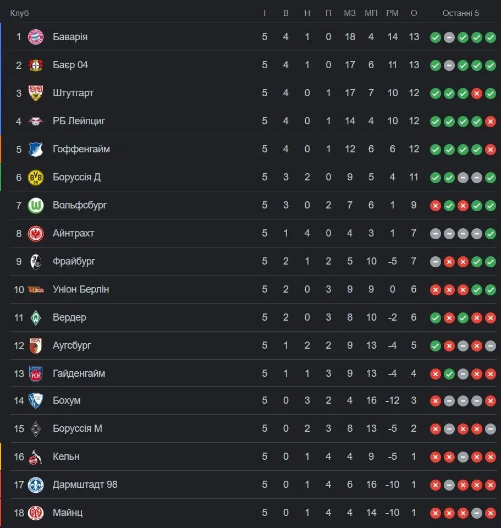501x528 pixels.
Task: Click the Баварія club logo
Action: [36, 37]
